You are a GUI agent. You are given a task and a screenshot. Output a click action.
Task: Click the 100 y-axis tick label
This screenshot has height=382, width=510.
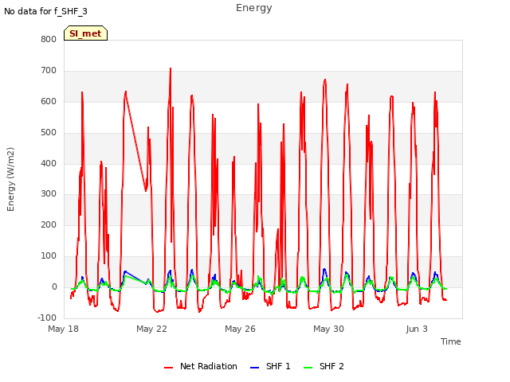49,256
